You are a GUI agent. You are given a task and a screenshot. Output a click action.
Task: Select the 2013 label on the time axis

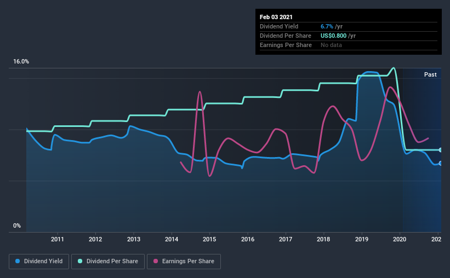134,239
